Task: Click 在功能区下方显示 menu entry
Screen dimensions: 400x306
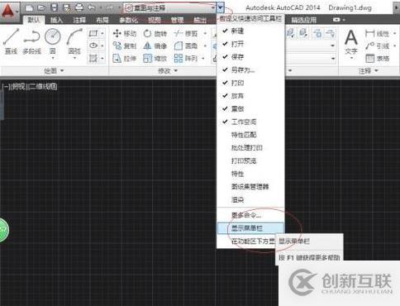Action: pyautogui.click(x=246, y=241)
